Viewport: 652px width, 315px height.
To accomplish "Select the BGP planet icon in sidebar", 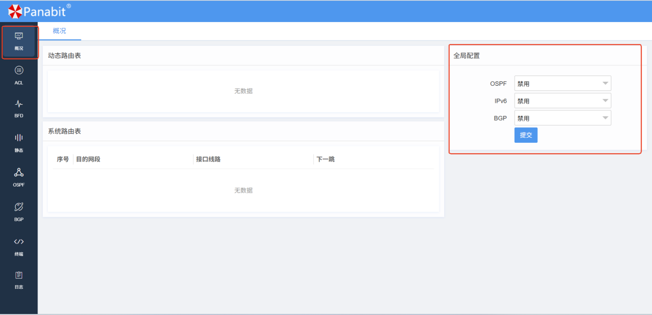I will [x=19, y=207].
